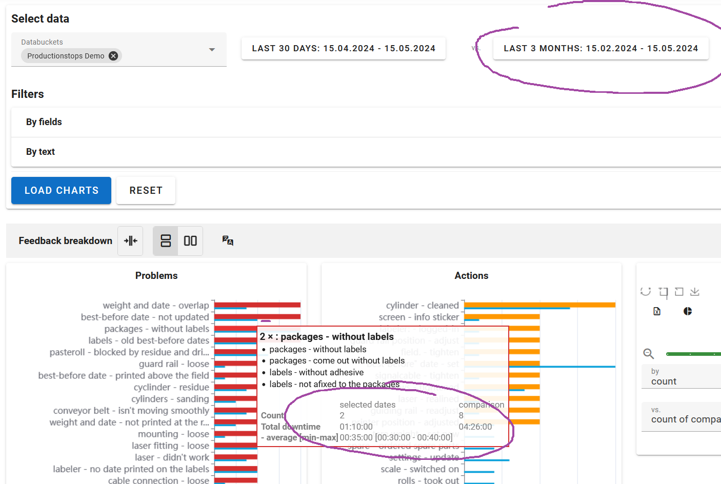This screenshot has width=721, height=484.
Task: Click the zoom reset square icon
Action: (x=679, y=291)
